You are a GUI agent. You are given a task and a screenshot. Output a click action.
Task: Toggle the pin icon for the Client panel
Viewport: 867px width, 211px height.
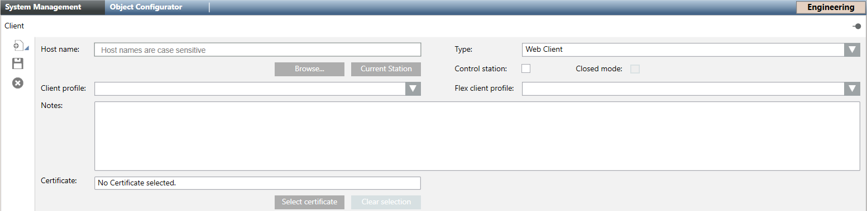coord(857,26)
